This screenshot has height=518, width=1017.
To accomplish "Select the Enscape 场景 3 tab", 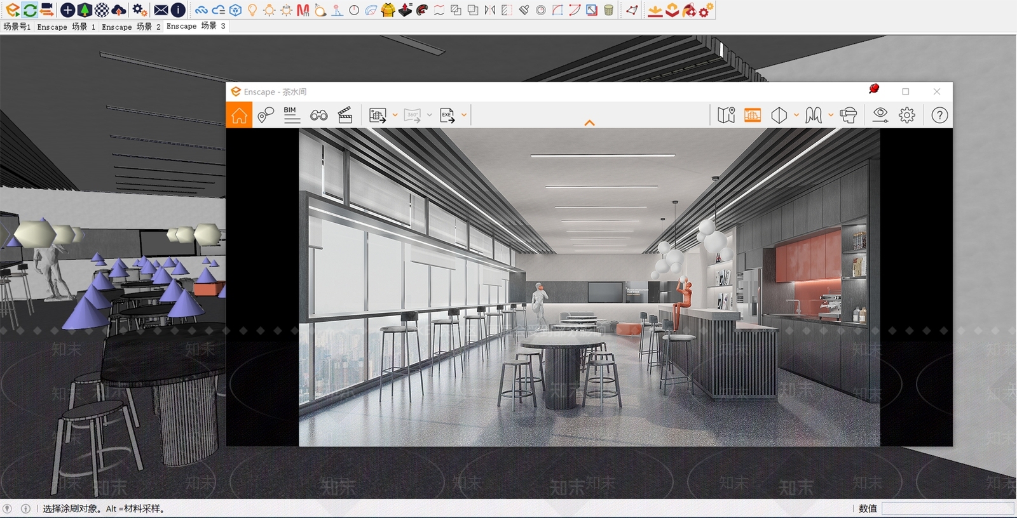I will tap(196, 26).
